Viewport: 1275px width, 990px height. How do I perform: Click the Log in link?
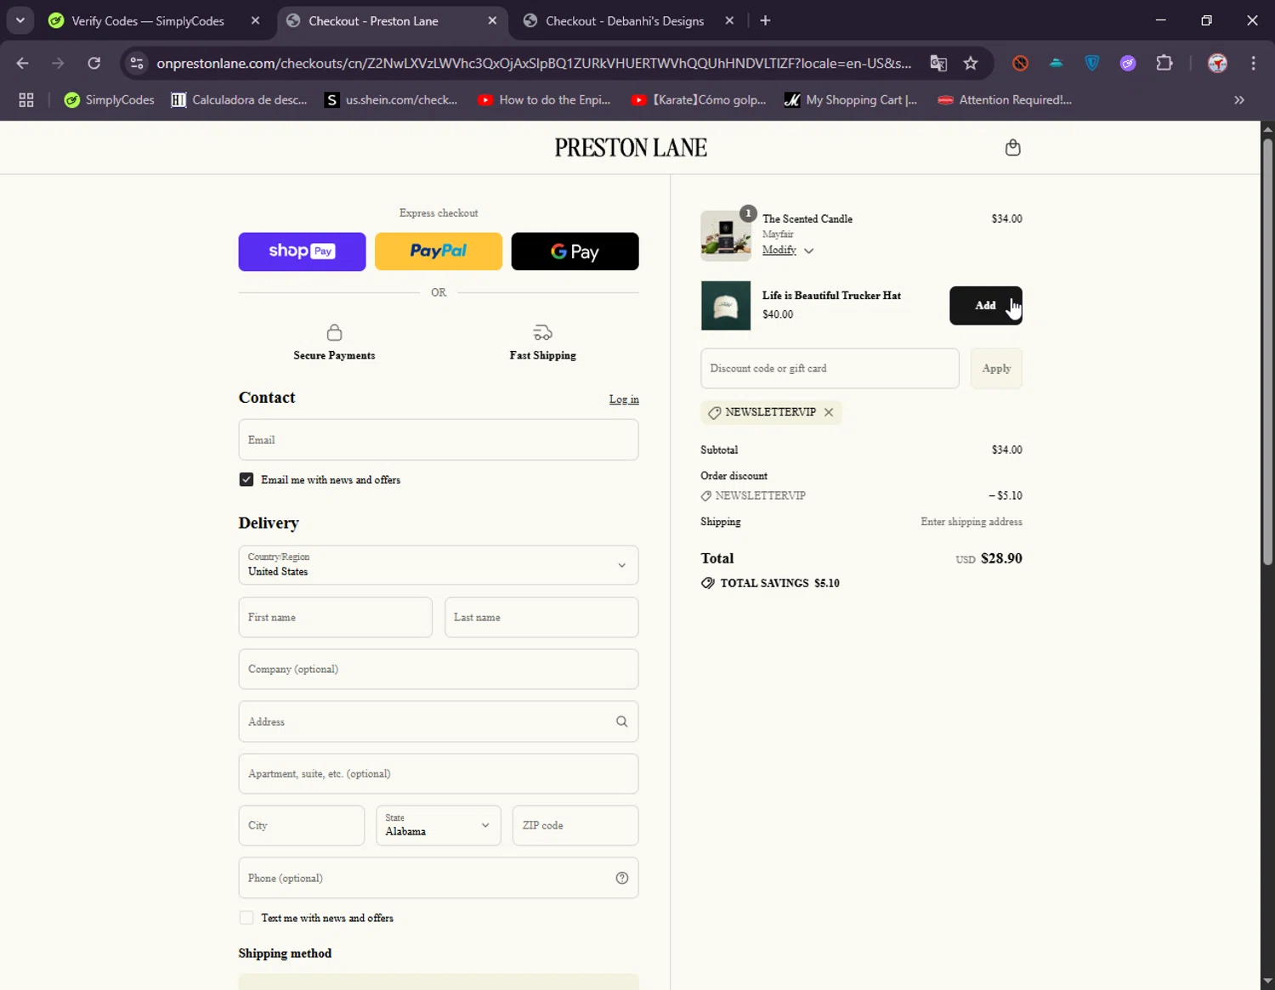[x=624, y=399]
